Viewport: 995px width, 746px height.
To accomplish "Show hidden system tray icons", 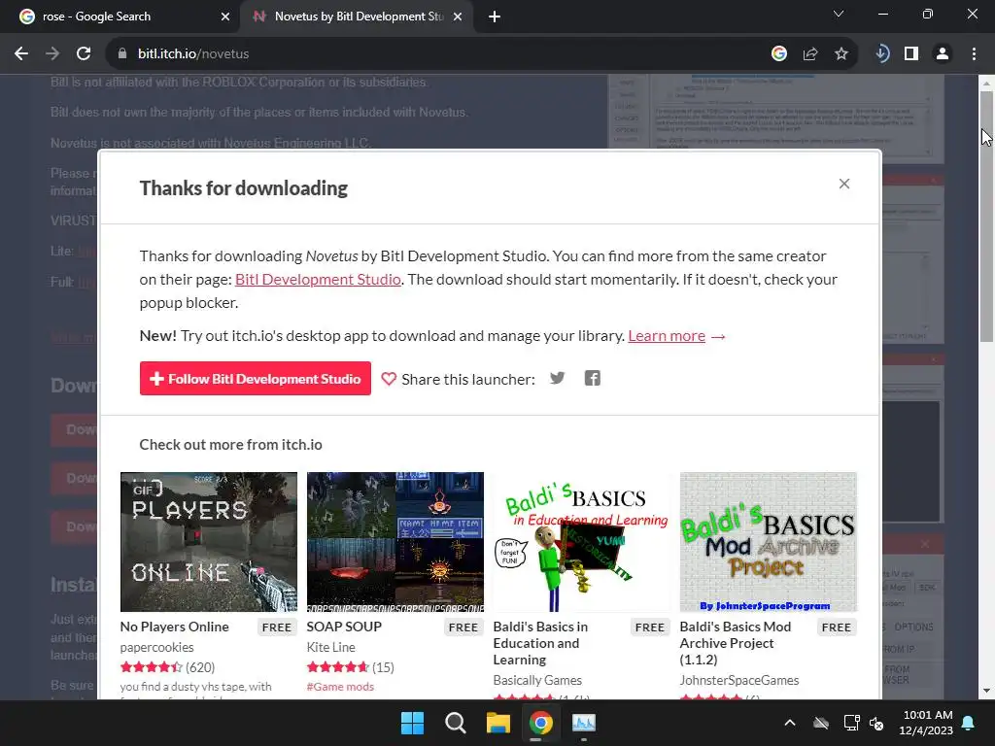I will click(x=790, y=723).
